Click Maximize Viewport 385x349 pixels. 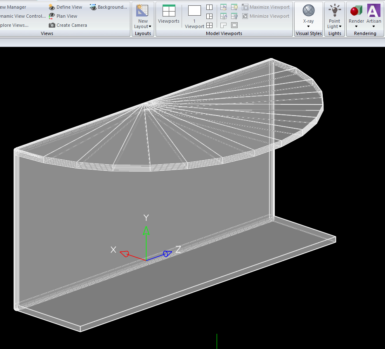click(x=266, y=7)
